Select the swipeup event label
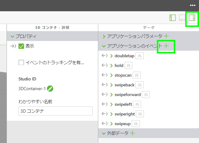This screenshot has width=199, height=143. pos(122,124)
